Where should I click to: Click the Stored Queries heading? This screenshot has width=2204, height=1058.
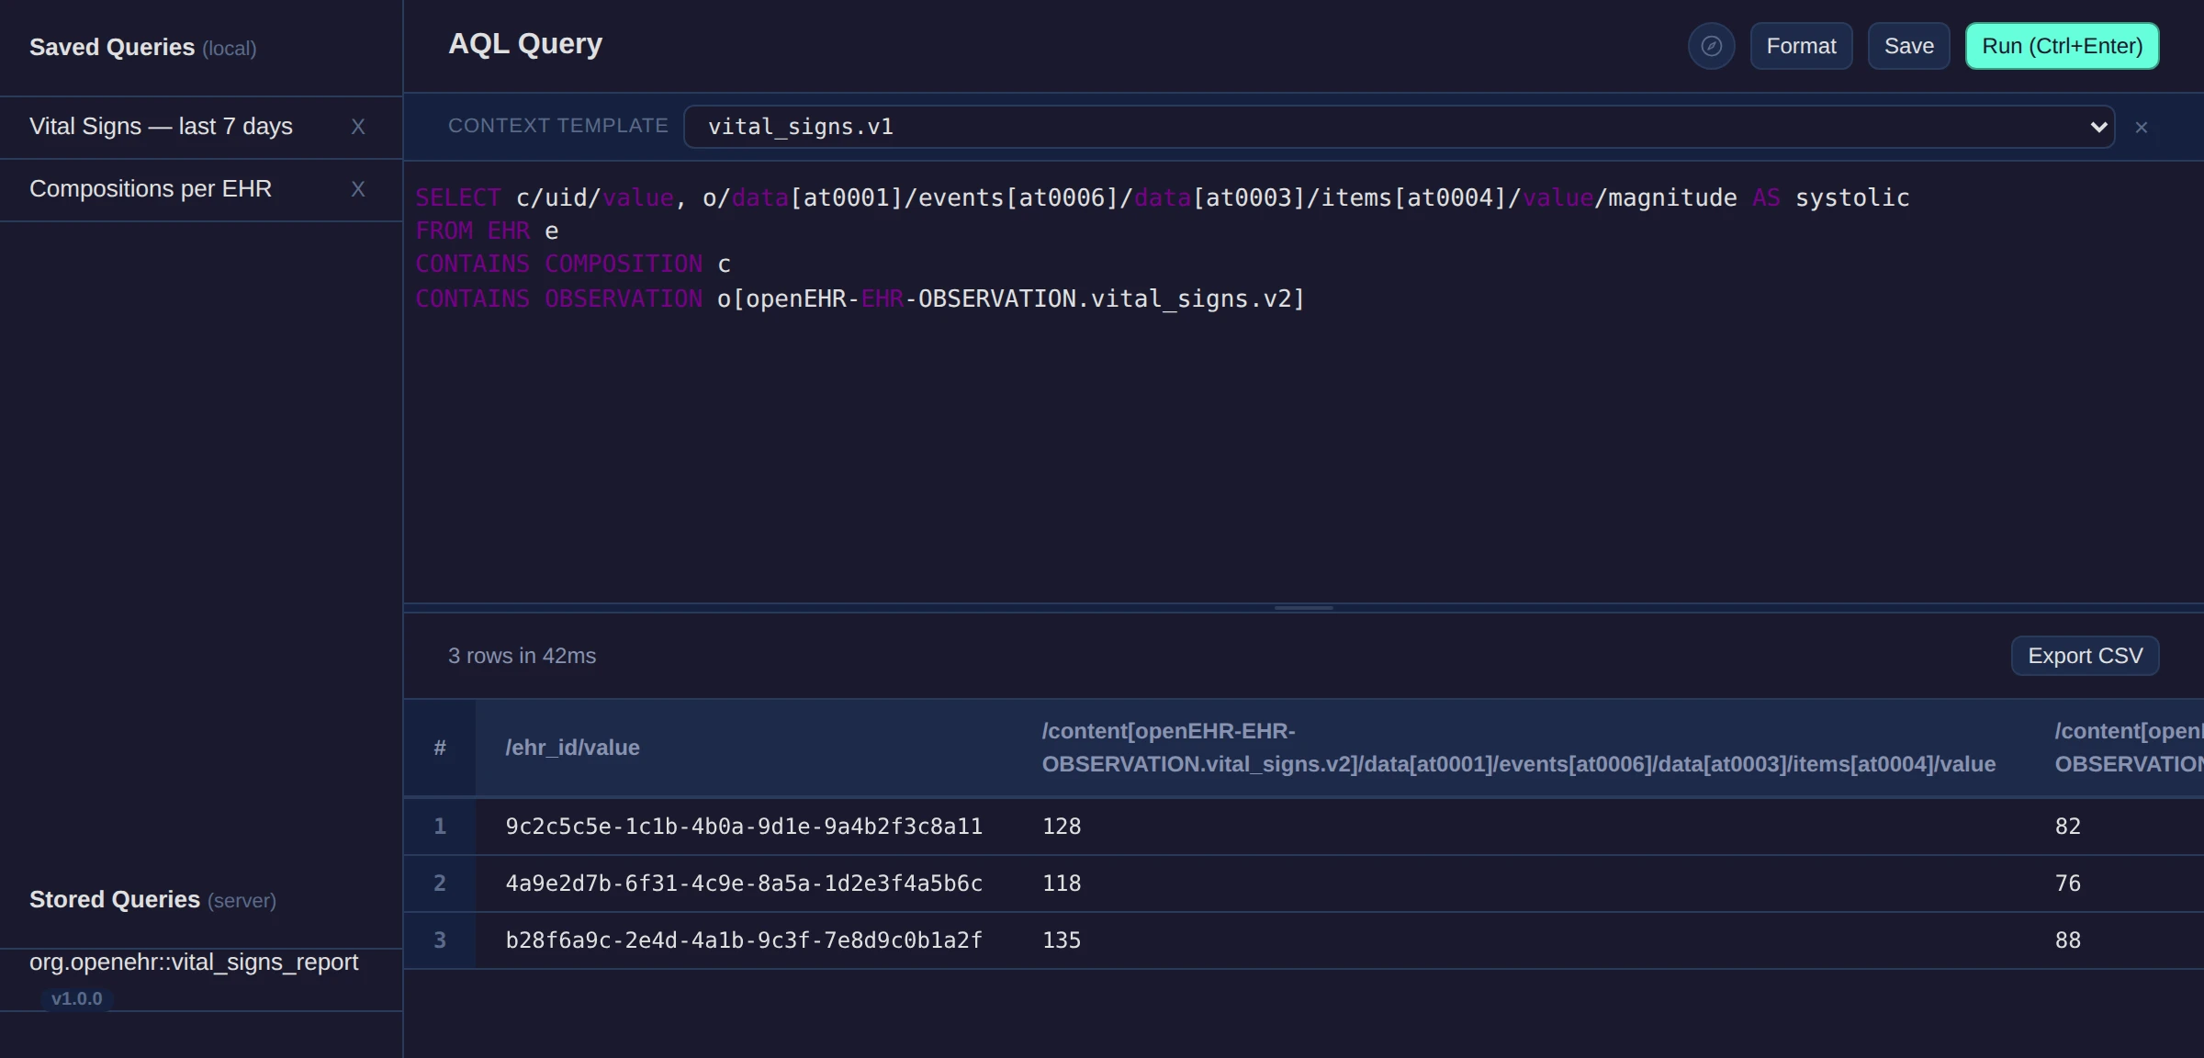(152, 900)
